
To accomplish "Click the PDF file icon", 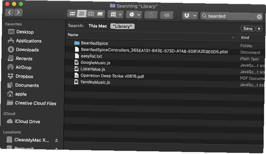I will (77, 75).
